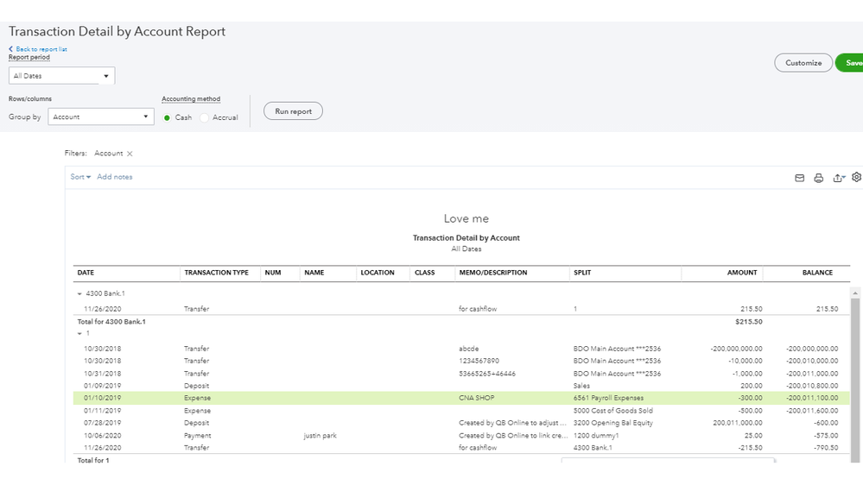Viewport: 863px width, 485px height.
Task: Collapse the 4300 Bank.1 account group
Action: click(x=79, y=293)
